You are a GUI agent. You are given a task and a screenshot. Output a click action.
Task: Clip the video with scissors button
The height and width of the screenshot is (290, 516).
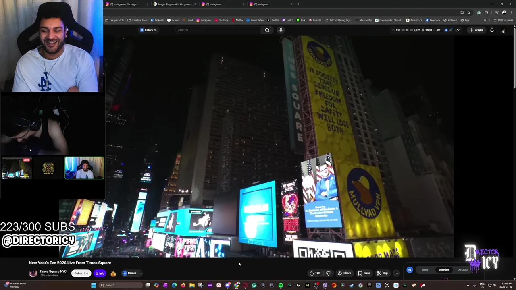click(383, 273)
